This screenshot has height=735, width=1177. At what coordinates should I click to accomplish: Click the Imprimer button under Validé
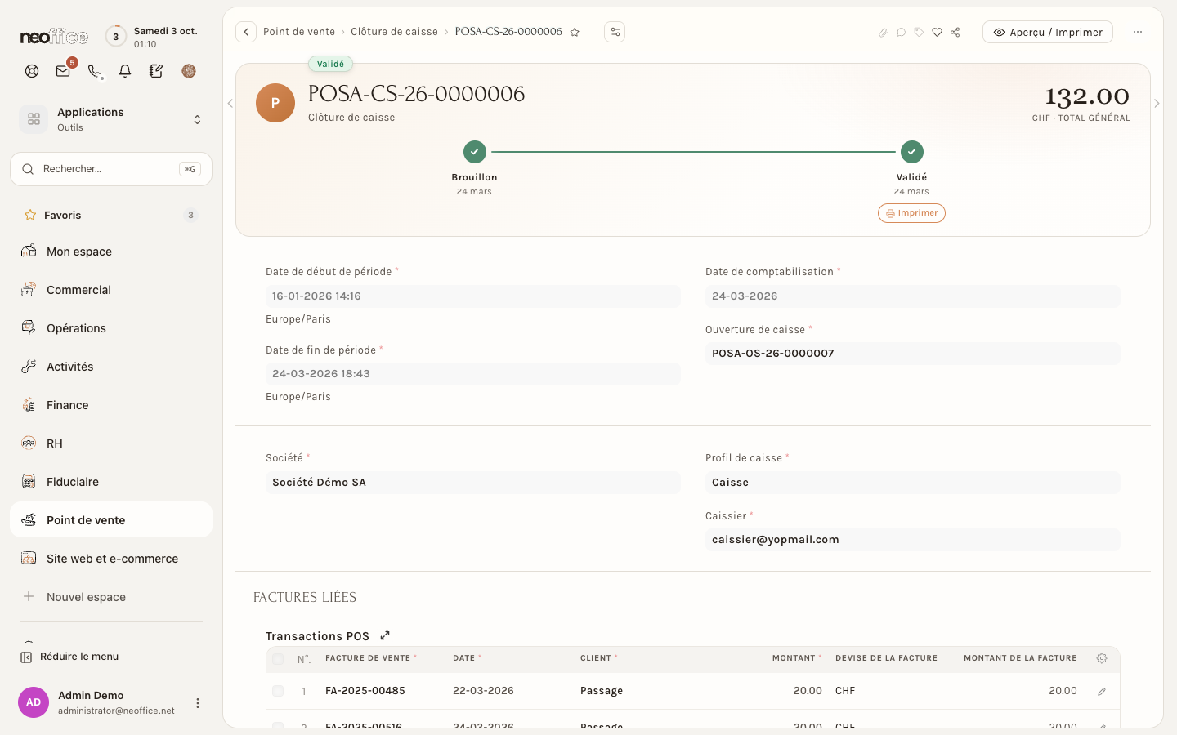[911, 213]
